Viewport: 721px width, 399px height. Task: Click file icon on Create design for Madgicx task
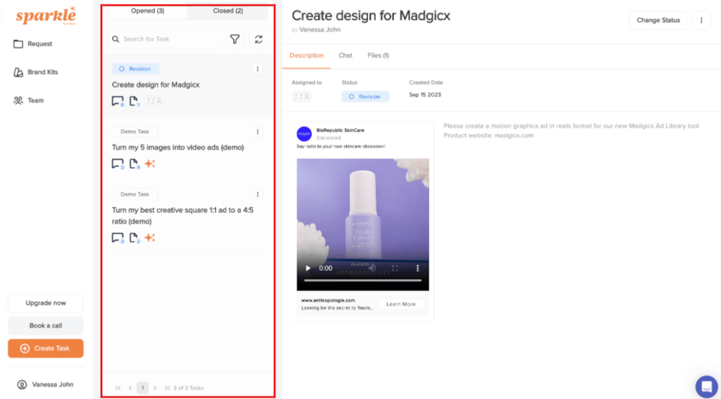click(x=134, y=101)
